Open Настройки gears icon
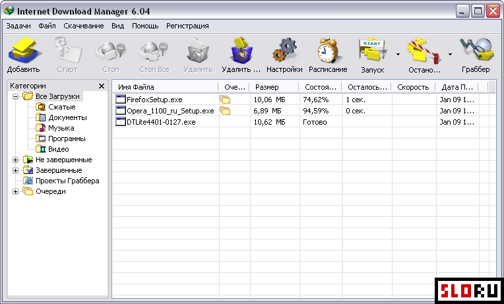Screen dimensions: 504x304 [x=284, y=51]
